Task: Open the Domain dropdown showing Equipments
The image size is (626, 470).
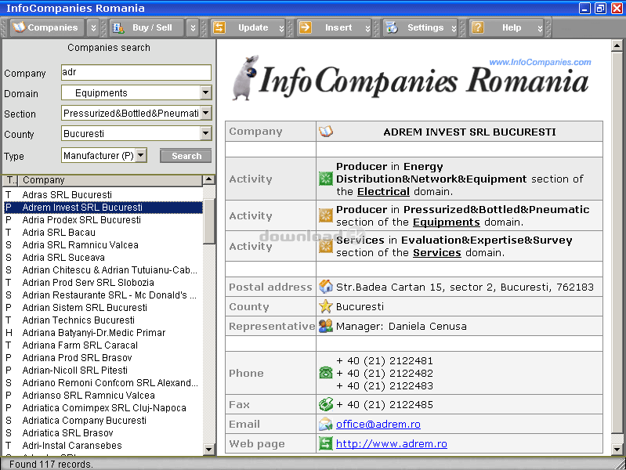Action: [136, 92]
